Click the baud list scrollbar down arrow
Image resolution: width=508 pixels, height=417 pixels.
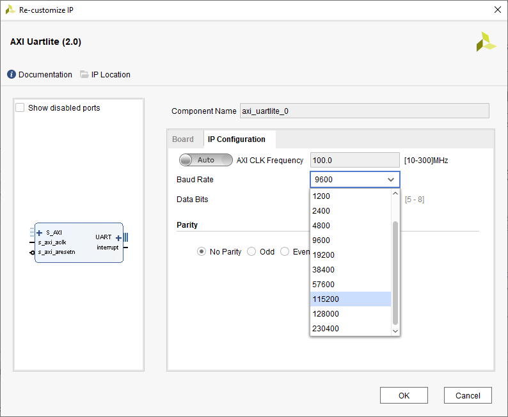395,331
